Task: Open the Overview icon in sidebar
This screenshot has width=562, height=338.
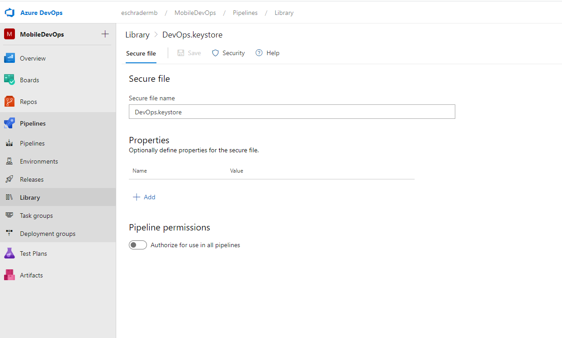Action: point(9,58)
